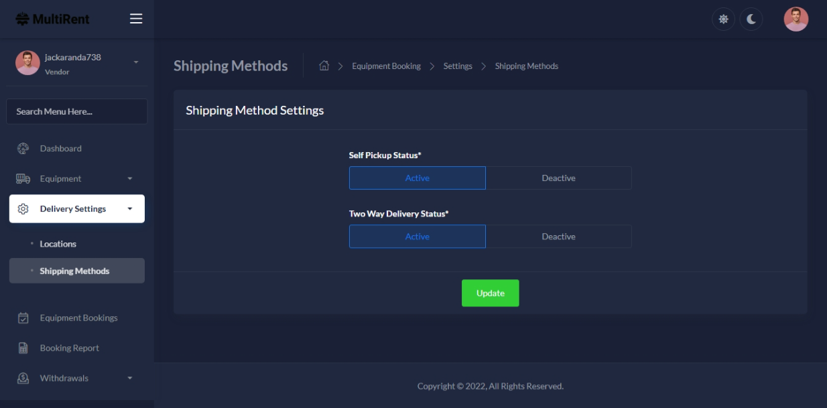Expand the Equipment menu arrow
Image resolution: width=827 pixels, height=408 pixels.
point(130,179)
